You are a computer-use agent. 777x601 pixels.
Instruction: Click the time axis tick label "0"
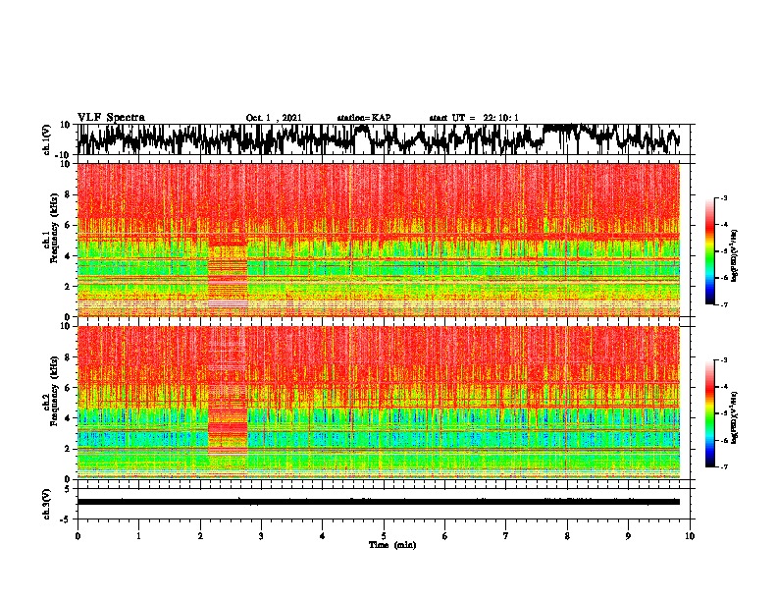(78, 536)
